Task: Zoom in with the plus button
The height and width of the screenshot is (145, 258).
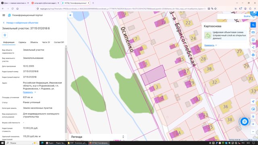Action: tap(253, 124)
